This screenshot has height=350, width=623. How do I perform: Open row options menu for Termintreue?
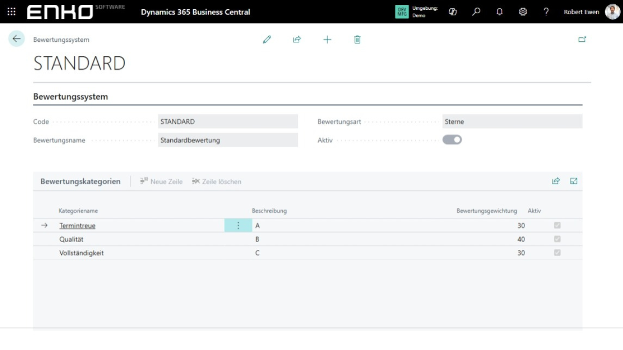[238, 226]
